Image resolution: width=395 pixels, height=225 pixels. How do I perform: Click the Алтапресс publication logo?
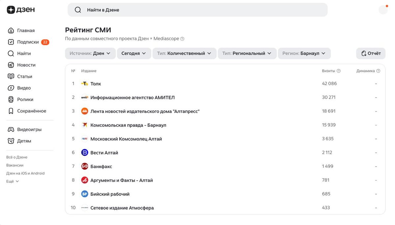85,111
